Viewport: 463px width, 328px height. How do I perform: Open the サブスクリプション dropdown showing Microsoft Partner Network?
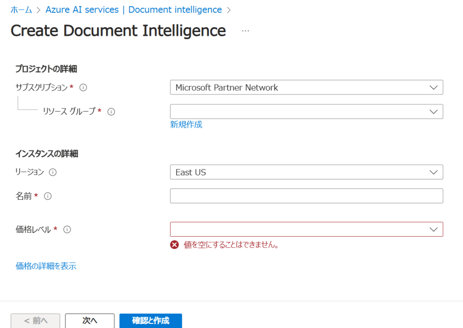point(306,88)
